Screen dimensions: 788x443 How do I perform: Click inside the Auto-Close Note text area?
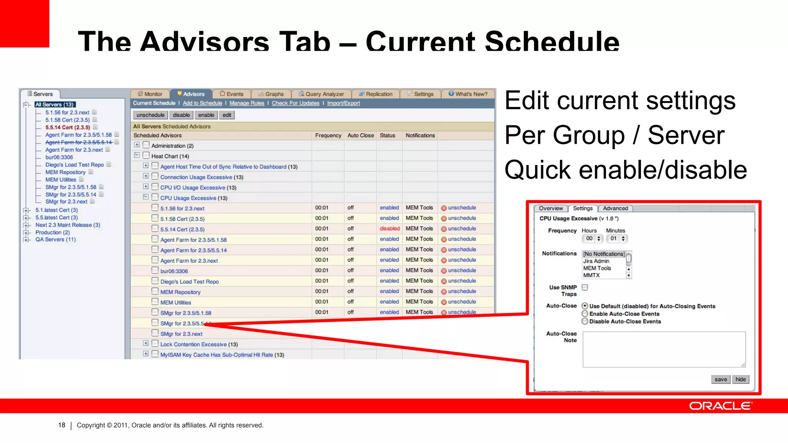(664, 350)
